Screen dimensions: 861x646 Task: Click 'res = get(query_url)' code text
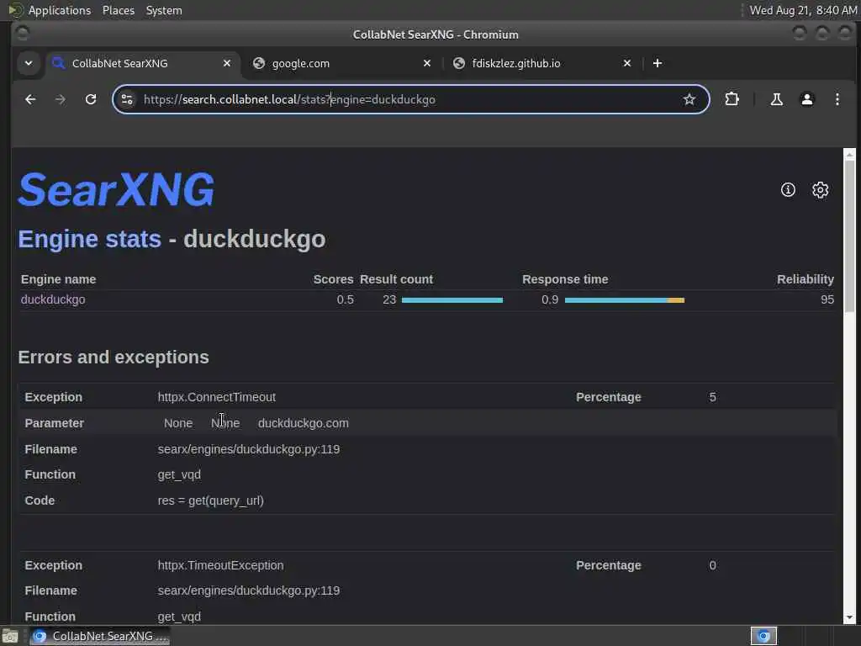[x=211, y=500]
